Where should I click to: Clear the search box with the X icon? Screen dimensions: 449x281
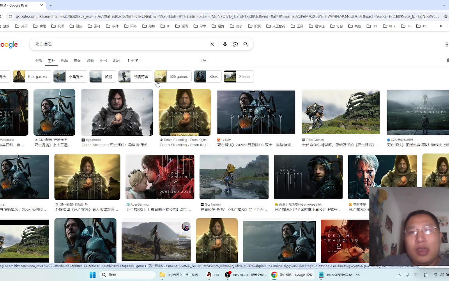click(212, 44)
